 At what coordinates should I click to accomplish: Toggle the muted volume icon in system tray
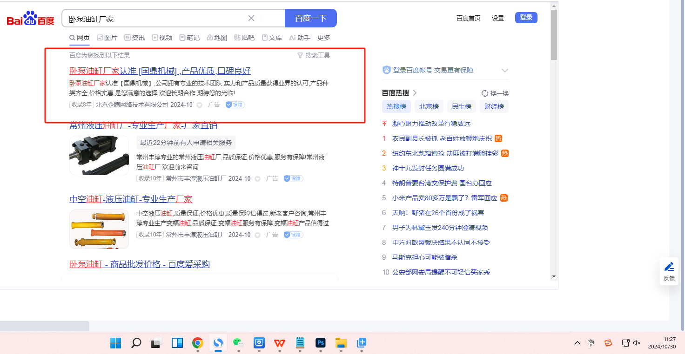pos(637,343)
